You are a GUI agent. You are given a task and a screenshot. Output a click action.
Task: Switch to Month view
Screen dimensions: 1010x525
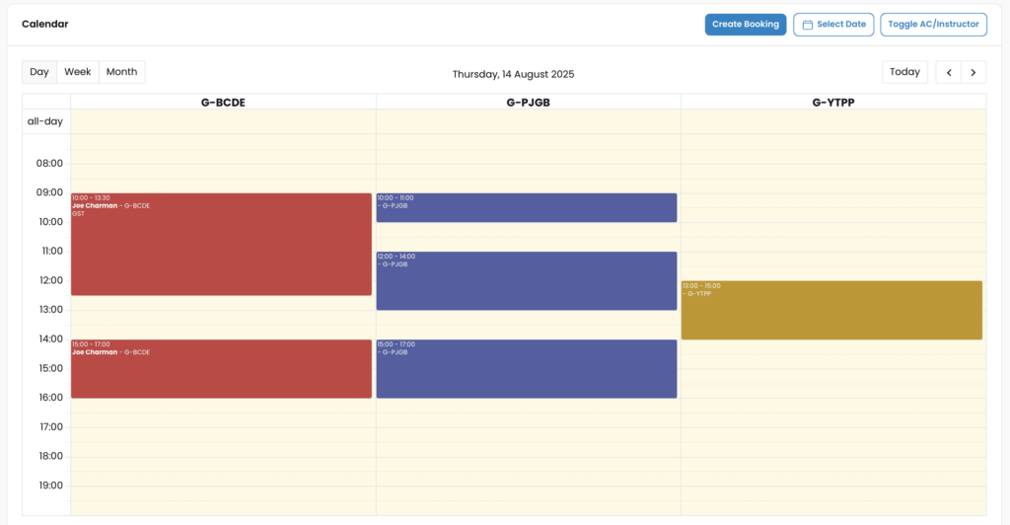[x=121, y=72]
